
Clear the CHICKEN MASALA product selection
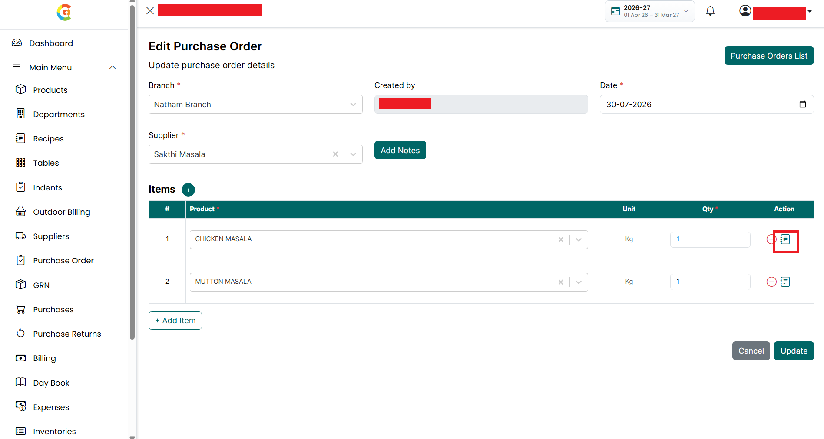(x=561, y=239)
